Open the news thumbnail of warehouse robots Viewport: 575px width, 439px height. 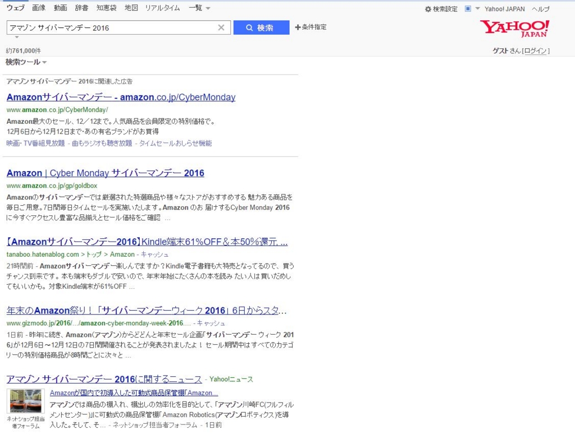click(x=26, y=401)
